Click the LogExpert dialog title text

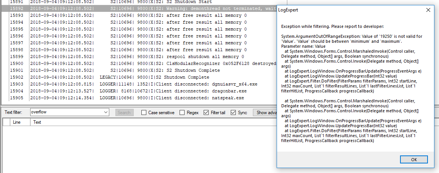(288, 10)
